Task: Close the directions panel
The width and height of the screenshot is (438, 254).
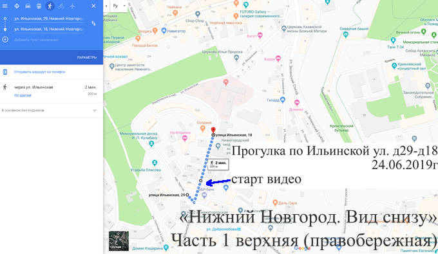Action: (93, 6)
